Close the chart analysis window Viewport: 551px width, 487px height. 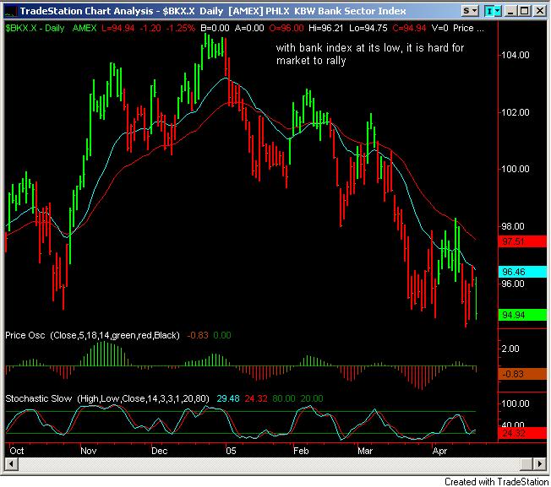pos(539,11)
